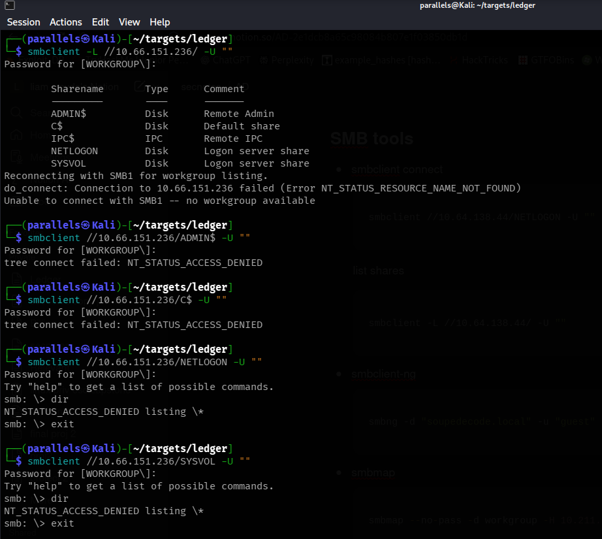
Task: Click the Sharename column header in the output
Action: [77, 89]
